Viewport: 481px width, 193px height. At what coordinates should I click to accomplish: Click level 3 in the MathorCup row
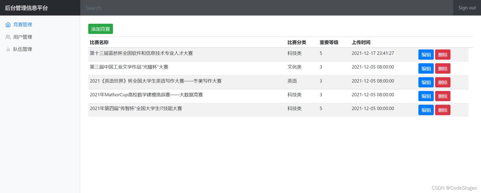pyautogui.click(x=321, y=95)
